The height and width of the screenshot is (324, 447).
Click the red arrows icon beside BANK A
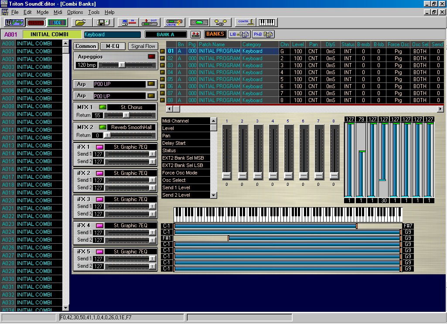[x=195, y=34]
